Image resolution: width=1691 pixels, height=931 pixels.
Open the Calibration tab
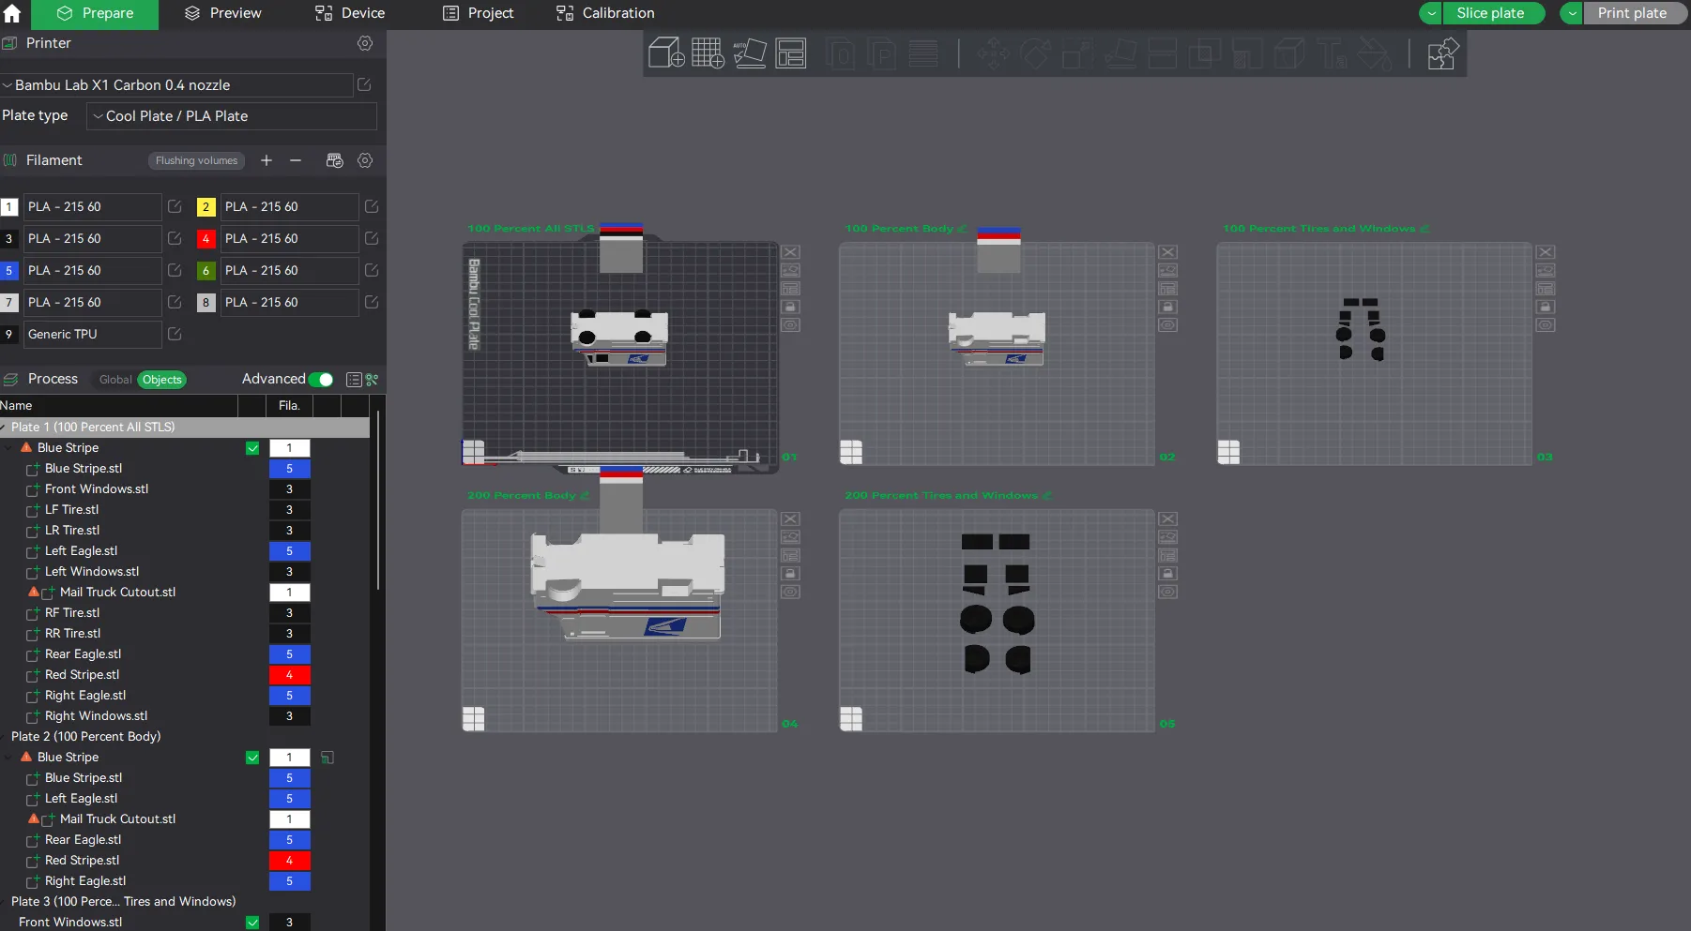click(605, 13)
